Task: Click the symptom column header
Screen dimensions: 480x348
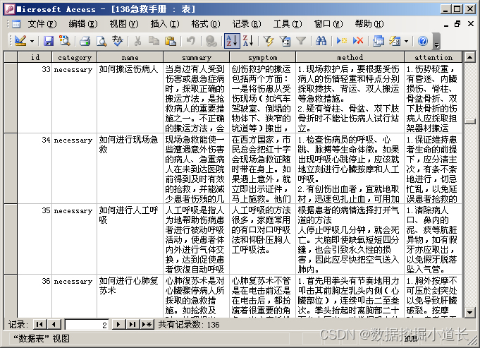Action: [263, 57]
